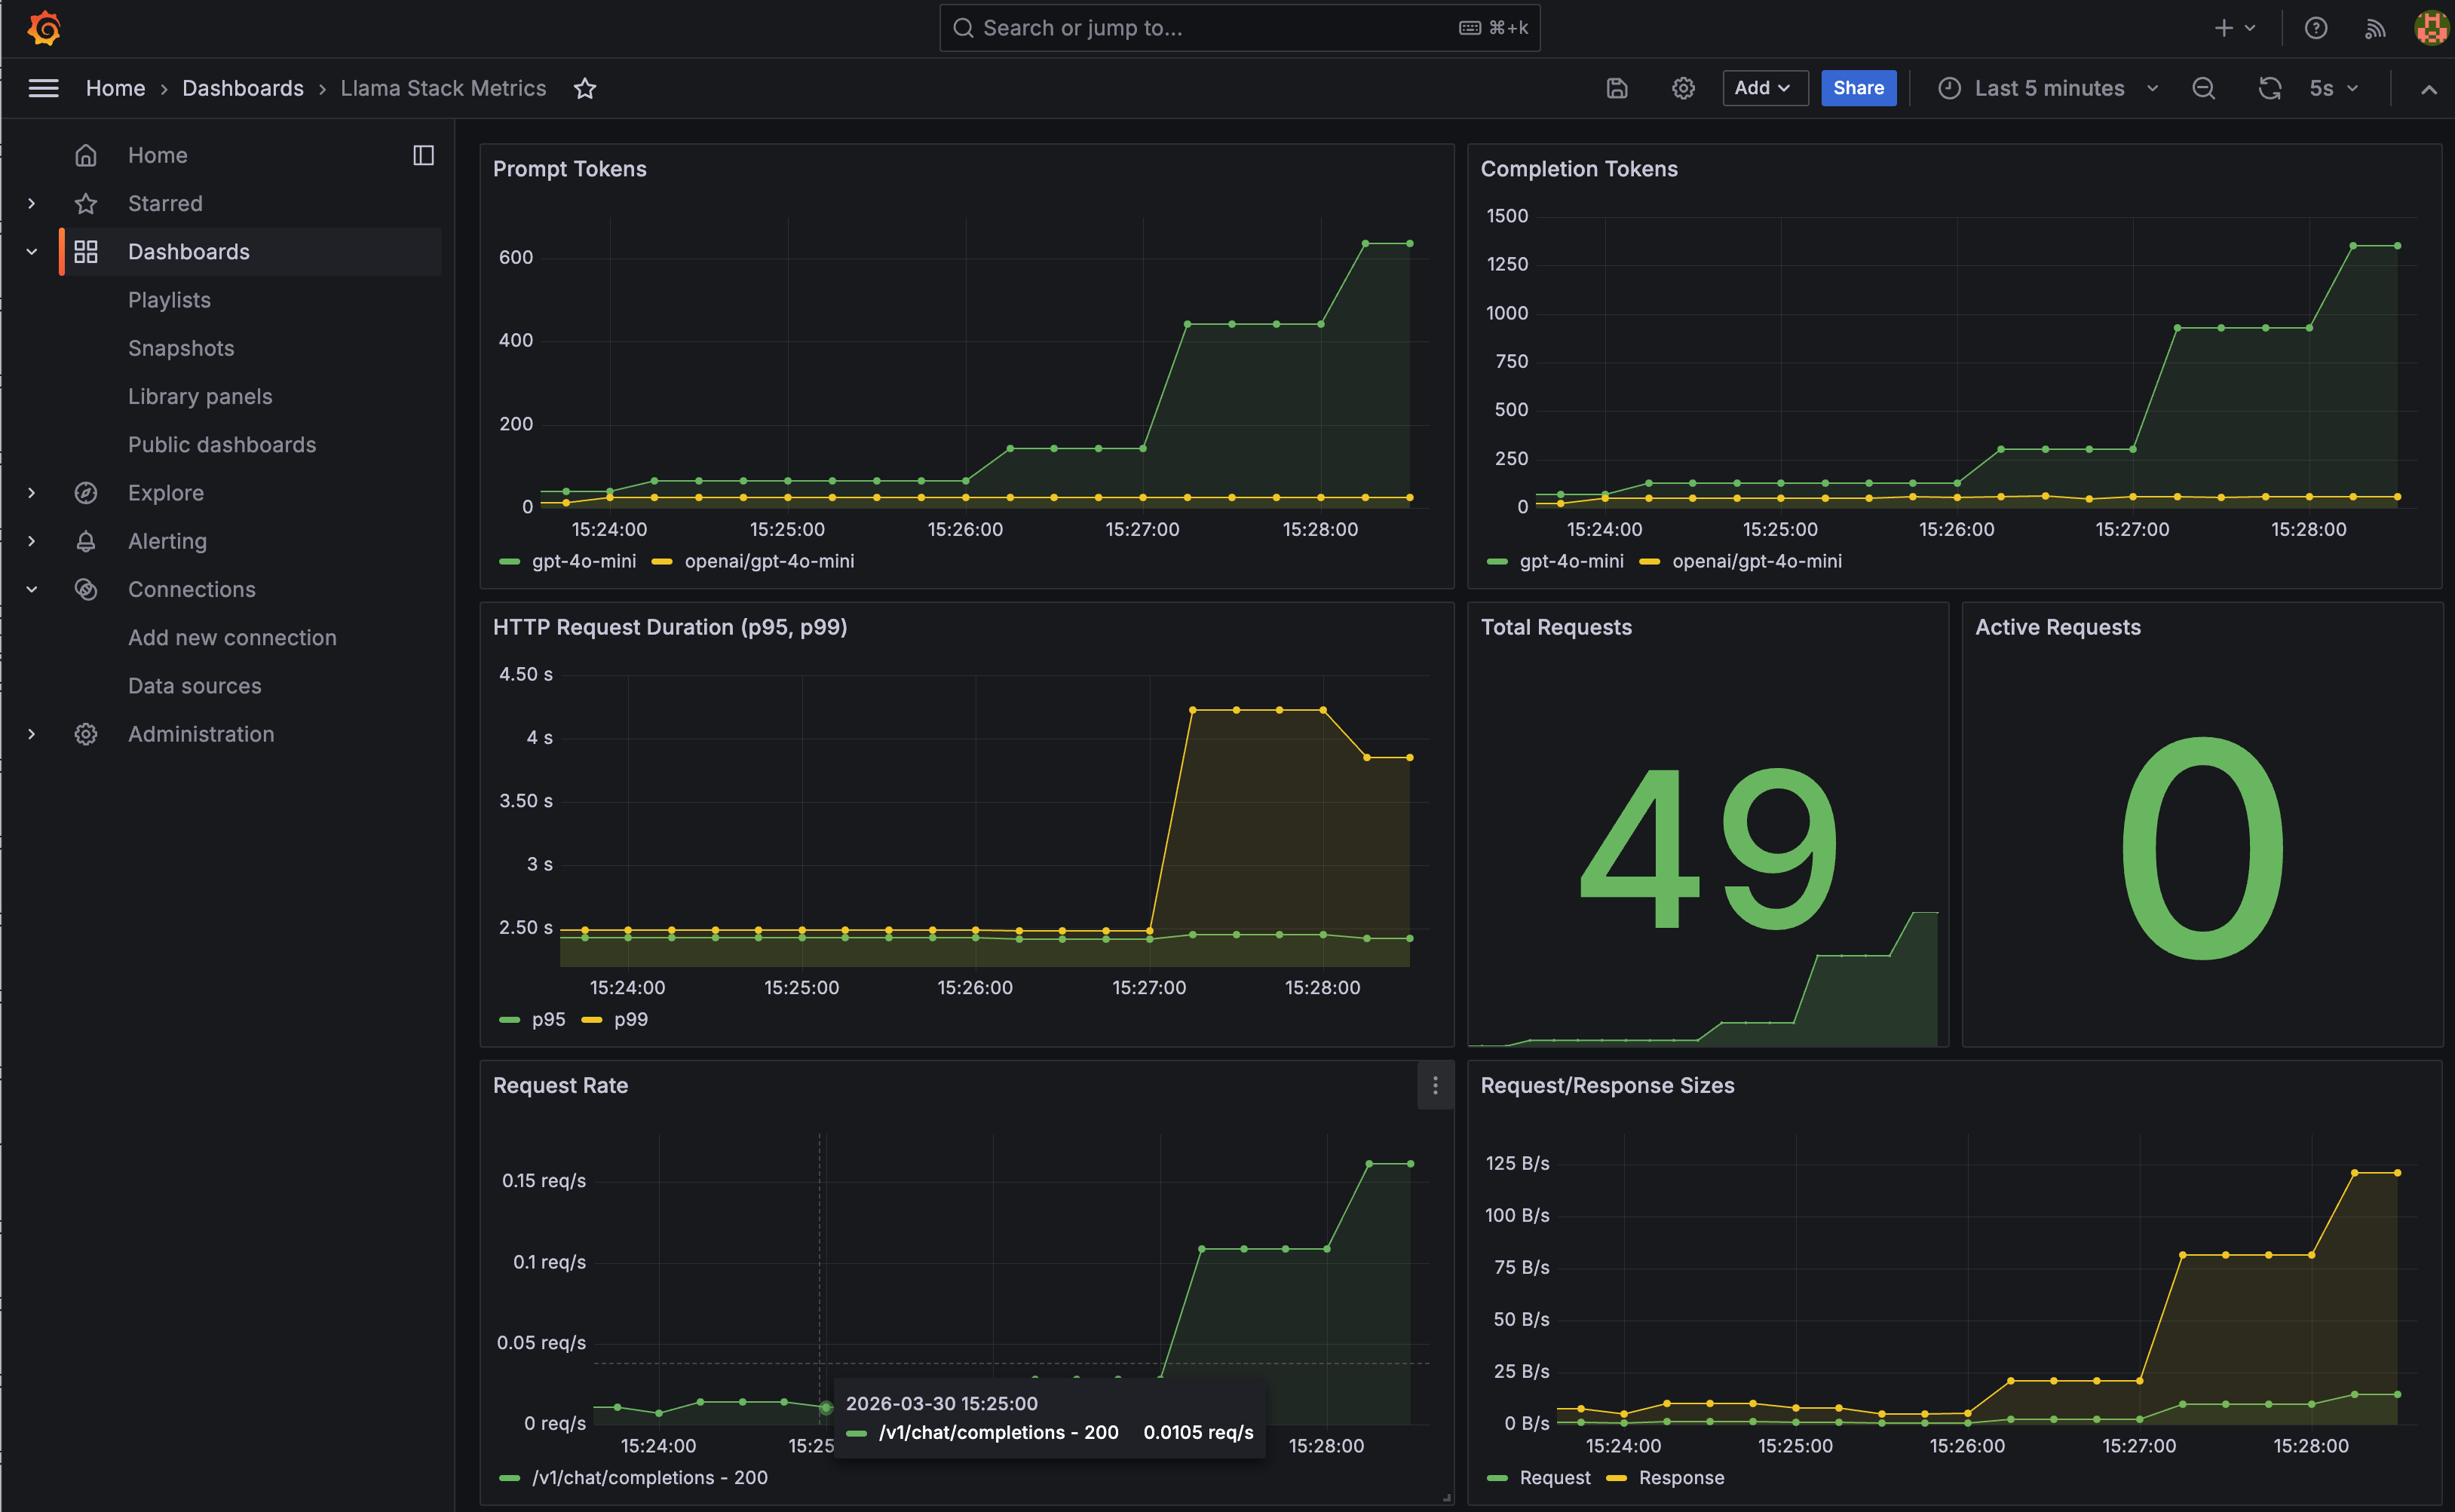Toggle the p99 series in HTTP Request Duration
This screenshot has width=2455, height=1512.
[x=631, y=1019]
